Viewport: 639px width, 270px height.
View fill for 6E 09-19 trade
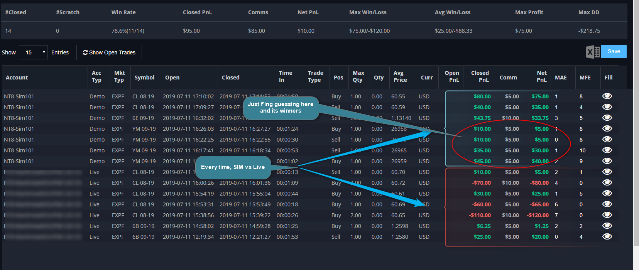pos(607,118)
